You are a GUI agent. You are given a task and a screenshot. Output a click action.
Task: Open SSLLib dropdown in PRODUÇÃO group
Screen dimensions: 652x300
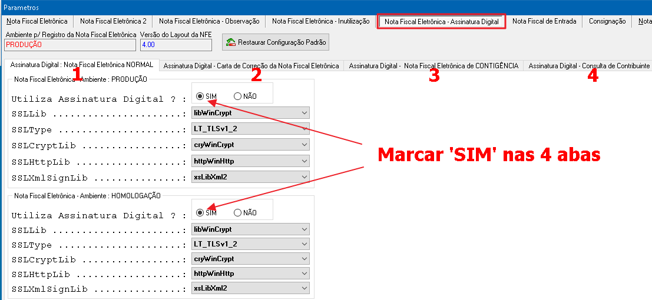click(250, 112)
